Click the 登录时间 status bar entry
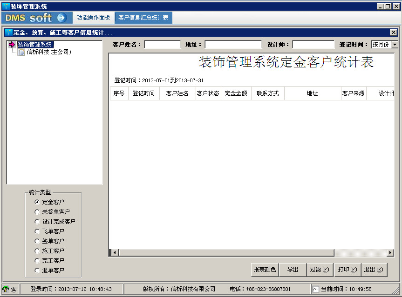Image resolution: width=402 pixels, height=297 pixels. [71, 289]
